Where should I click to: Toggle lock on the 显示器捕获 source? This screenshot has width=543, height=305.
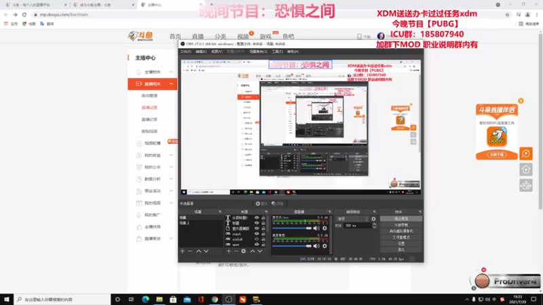[x=263, y=228]
